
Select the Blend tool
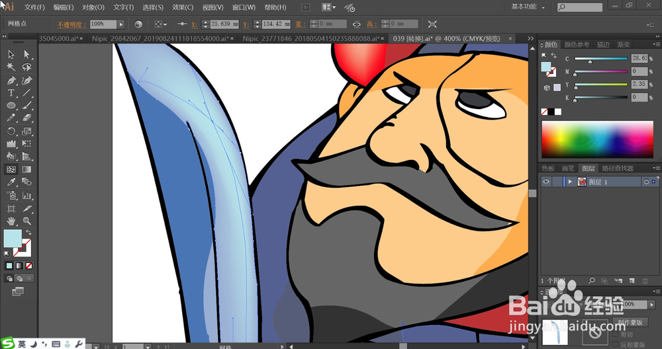26,182
